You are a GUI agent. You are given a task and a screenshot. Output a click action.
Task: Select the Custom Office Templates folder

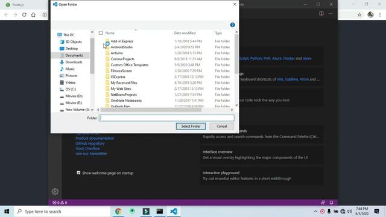click(x=130, y=65)
